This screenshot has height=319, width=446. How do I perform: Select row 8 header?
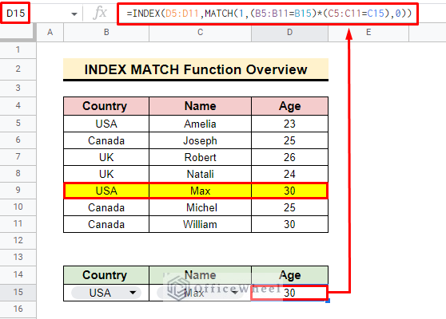[x=18, y=173]
